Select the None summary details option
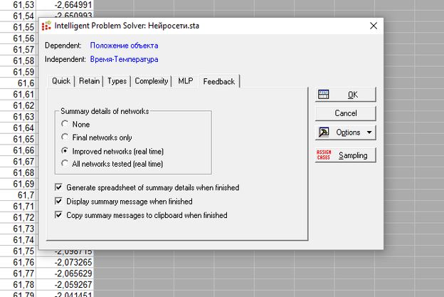This screenshot has height=297, width=444. pyautogui.click(x=65, y=124)
